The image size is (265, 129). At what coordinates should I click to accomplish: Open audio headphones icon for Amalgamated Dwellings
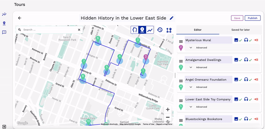click(x=246, y=60)
